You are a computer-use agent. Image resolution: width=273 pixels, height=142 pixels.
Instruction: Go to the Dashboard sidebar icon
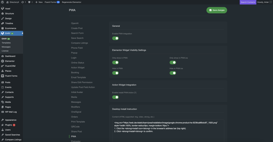tap(2, 56)
